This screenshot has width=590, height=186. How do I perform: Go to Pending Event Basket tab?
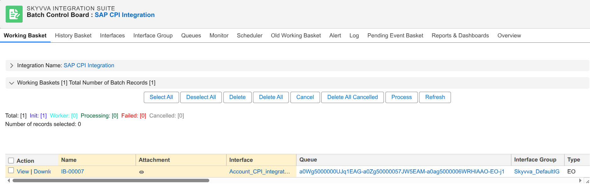395,36
